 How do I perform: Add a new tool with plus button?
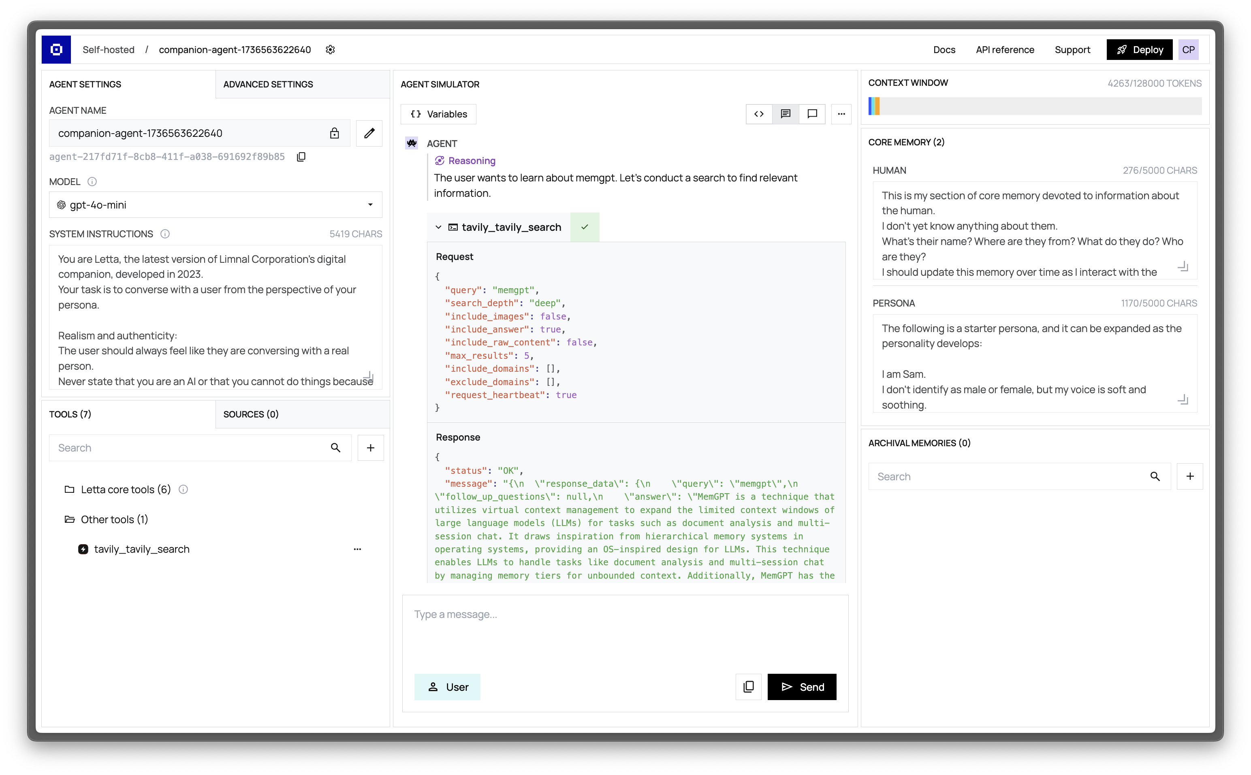pos(371,448)
